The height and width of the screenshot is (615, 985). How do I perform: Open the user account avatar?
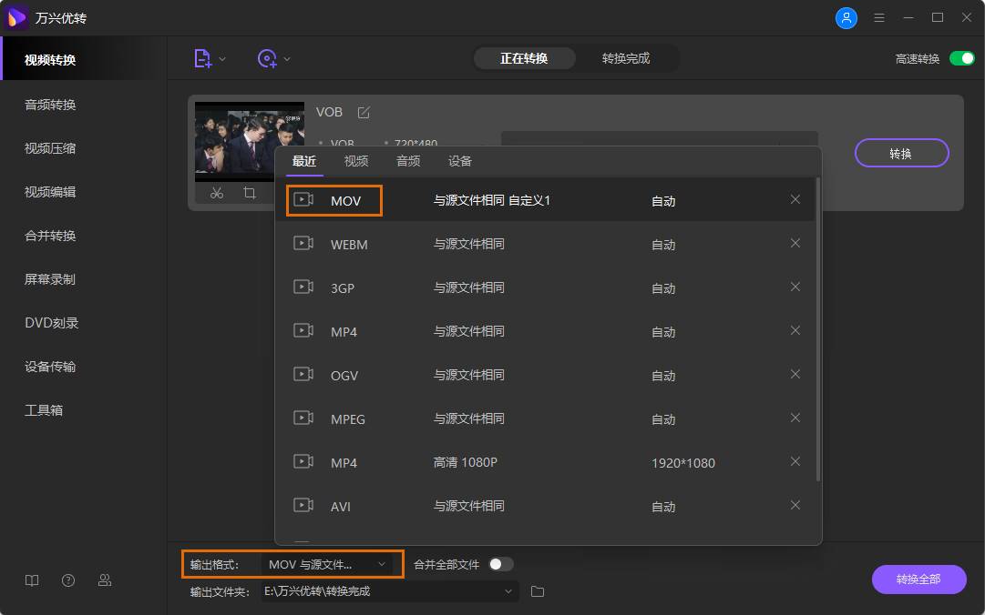coord(846,17)
